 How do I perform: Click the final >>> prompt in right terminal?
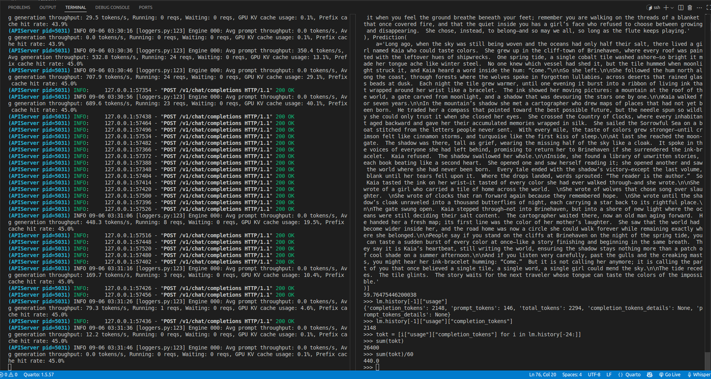(368, 367)
